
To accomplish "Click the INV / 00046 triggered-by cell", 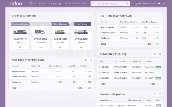I will pos(137,72).
